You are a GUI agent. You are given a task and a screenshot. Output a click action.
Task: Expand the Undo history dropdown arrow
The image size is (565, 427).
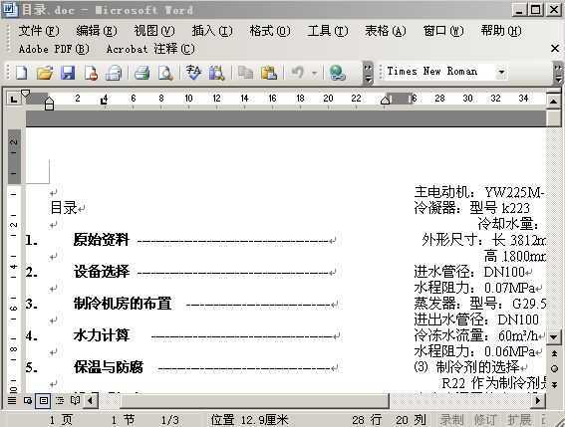pos(315,73)
